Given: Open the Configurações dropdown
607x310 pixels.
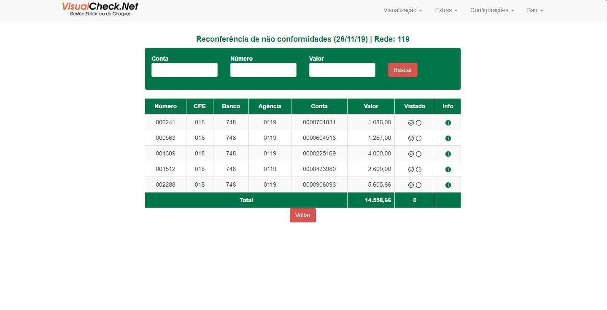Looking at the screenshot, I should click(492, 10).
